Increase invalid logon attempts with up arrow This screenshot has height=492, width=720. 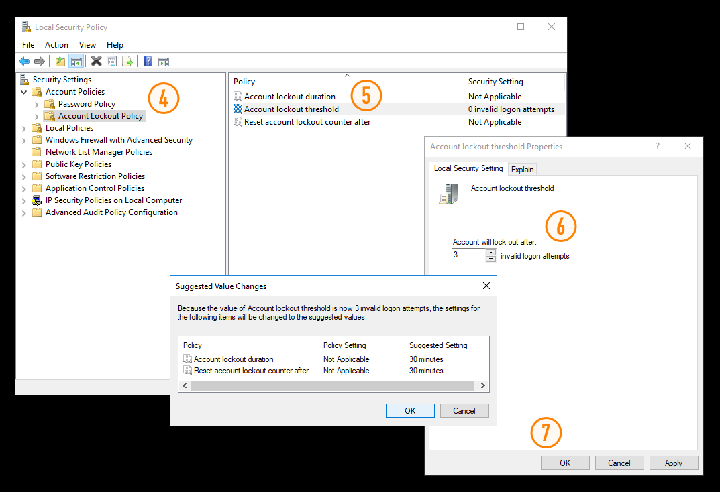491,252
